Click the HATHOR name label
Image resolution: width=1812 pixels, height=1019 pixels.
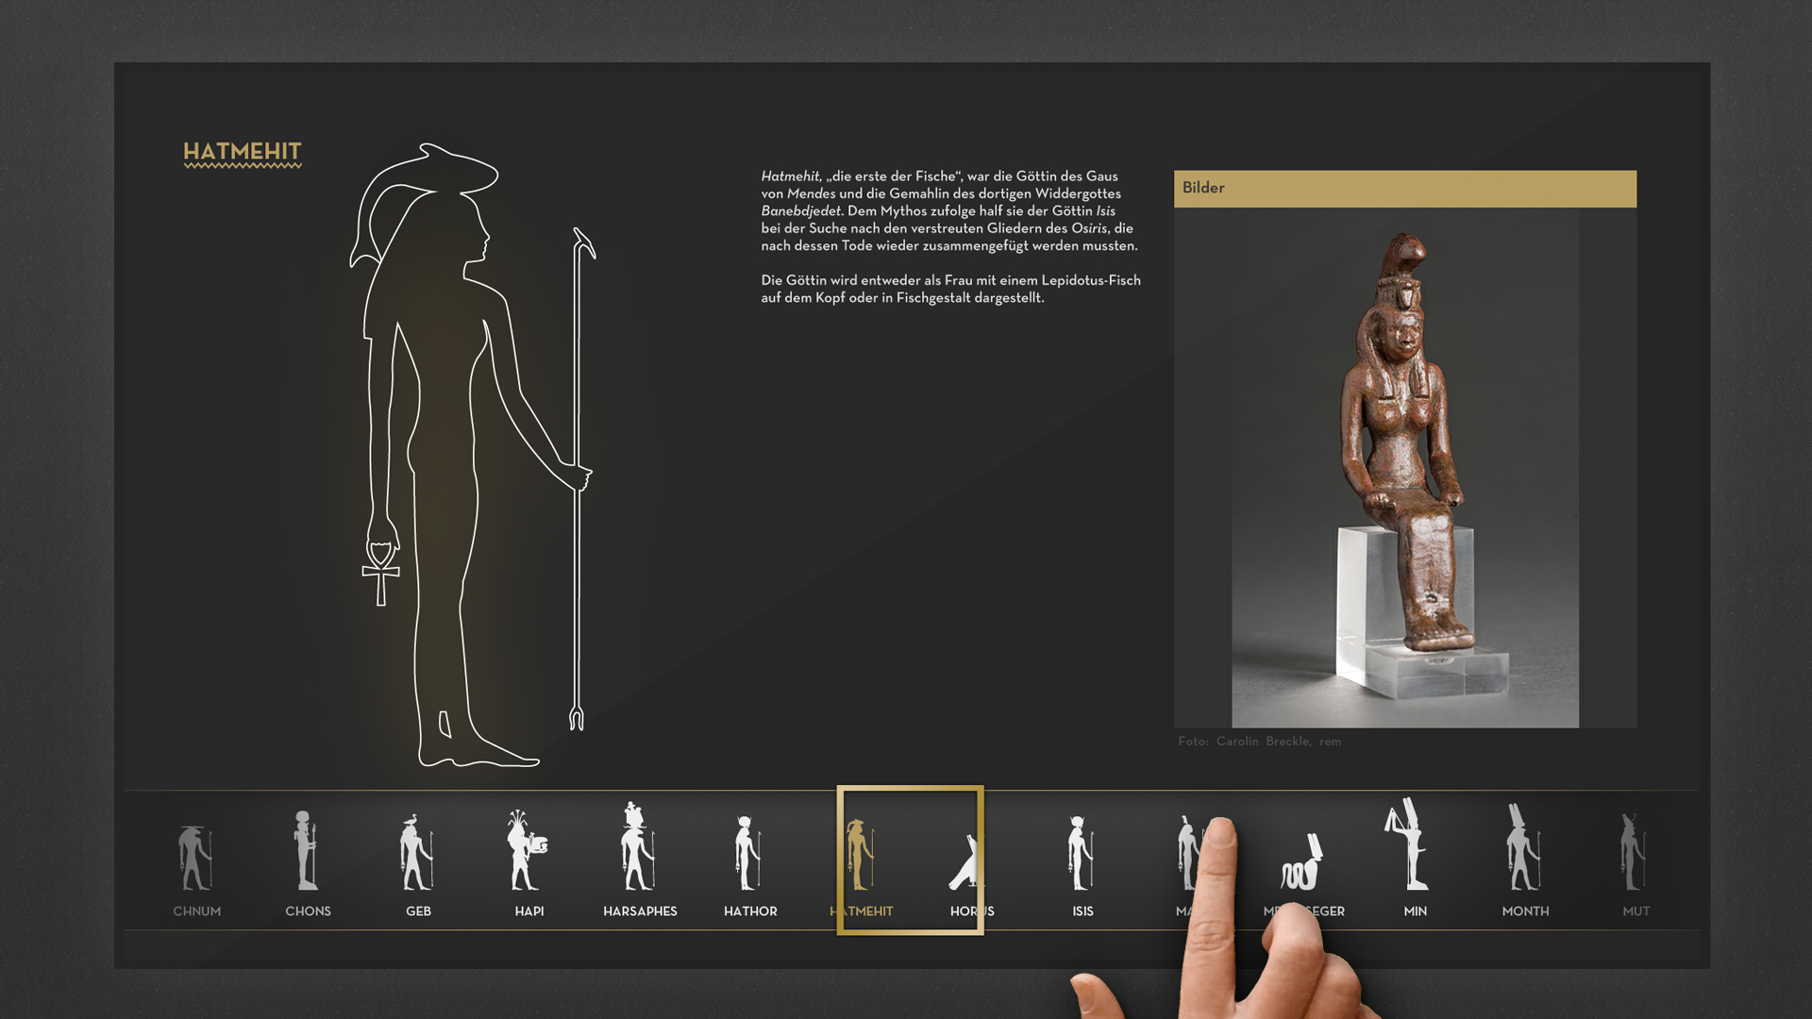pyautogui.click(x=750, y=911)
